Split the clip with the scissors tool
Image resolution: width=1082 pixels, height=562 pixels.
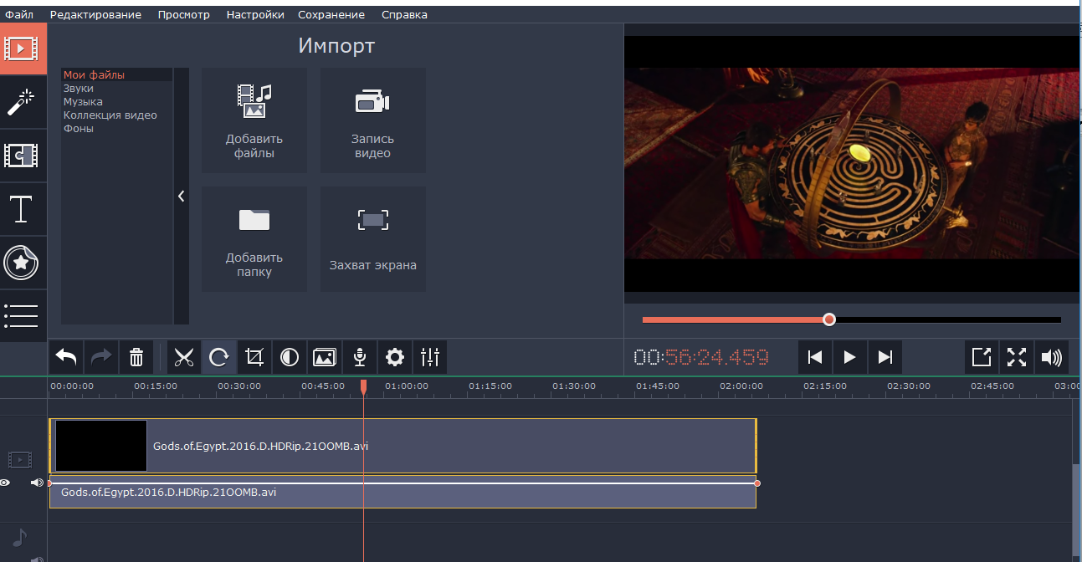(x=184, y=358)
